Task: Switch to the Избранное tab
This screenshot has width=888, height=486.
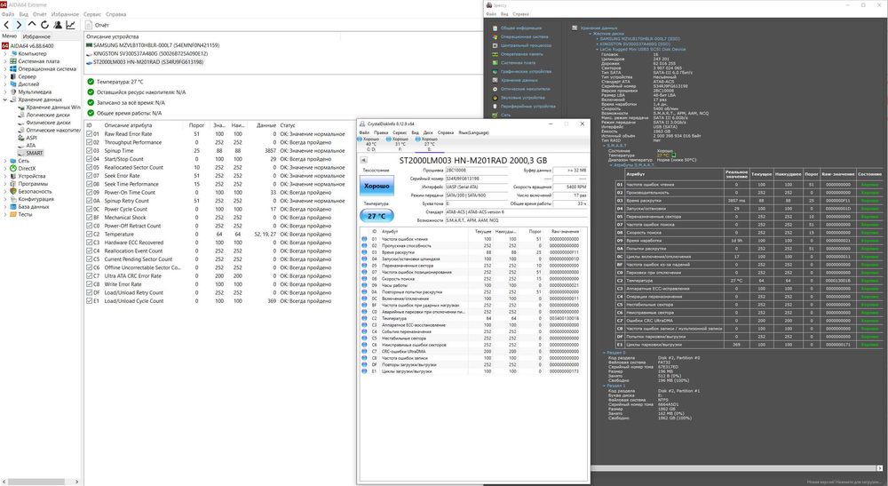Action: (36, 36)
